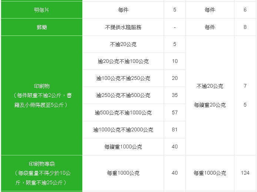Select the price 6 in 明信片 row
The image size is (257, 192).
(245, 10)
